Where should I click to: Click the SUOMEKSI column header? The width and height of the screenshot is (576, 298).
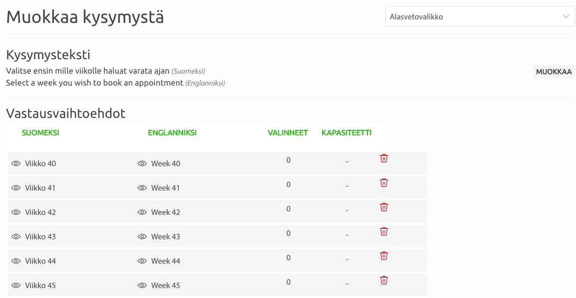pyautogui.click(x=40, y=133)
